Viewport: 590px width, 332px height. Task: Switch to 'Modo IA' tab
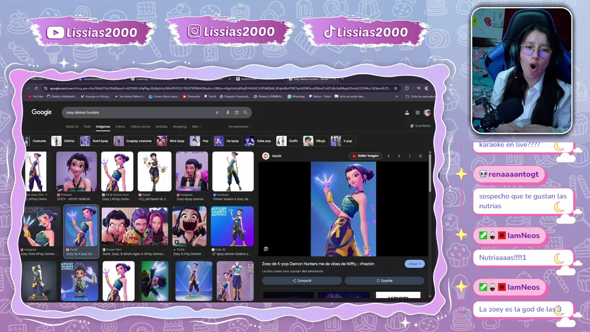pyautogui.click(x=72, y=126)
